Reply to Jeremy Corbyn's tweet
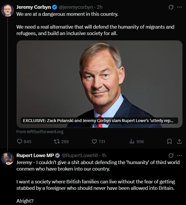Image resolution: width=186 pixels, height=205 pixels. point(20,142)
